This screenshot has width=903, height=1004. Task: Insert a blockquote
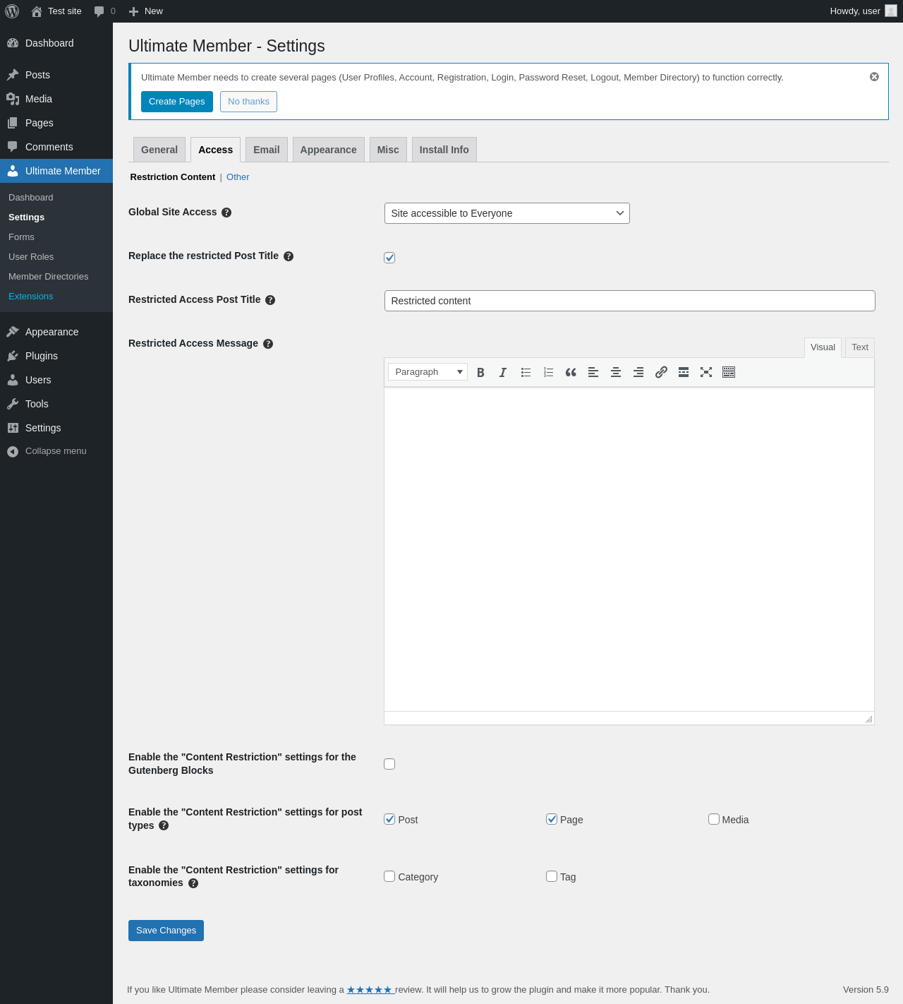[x=571, y=372]
